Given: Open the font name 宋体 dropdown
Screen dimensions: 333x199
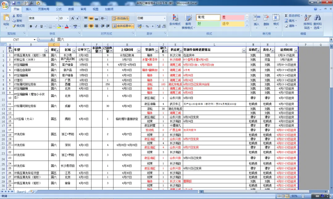Looking at the screenshot, I should [x=57, y=18].
